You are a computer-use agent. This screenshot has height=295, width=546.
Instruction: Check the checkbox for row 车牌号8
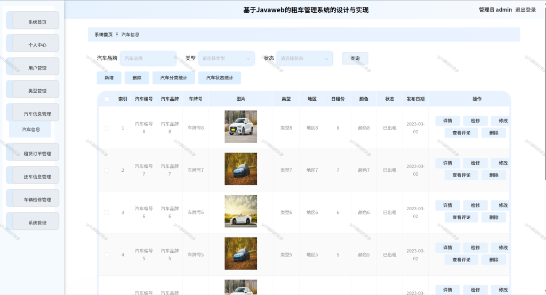[107, 128]
